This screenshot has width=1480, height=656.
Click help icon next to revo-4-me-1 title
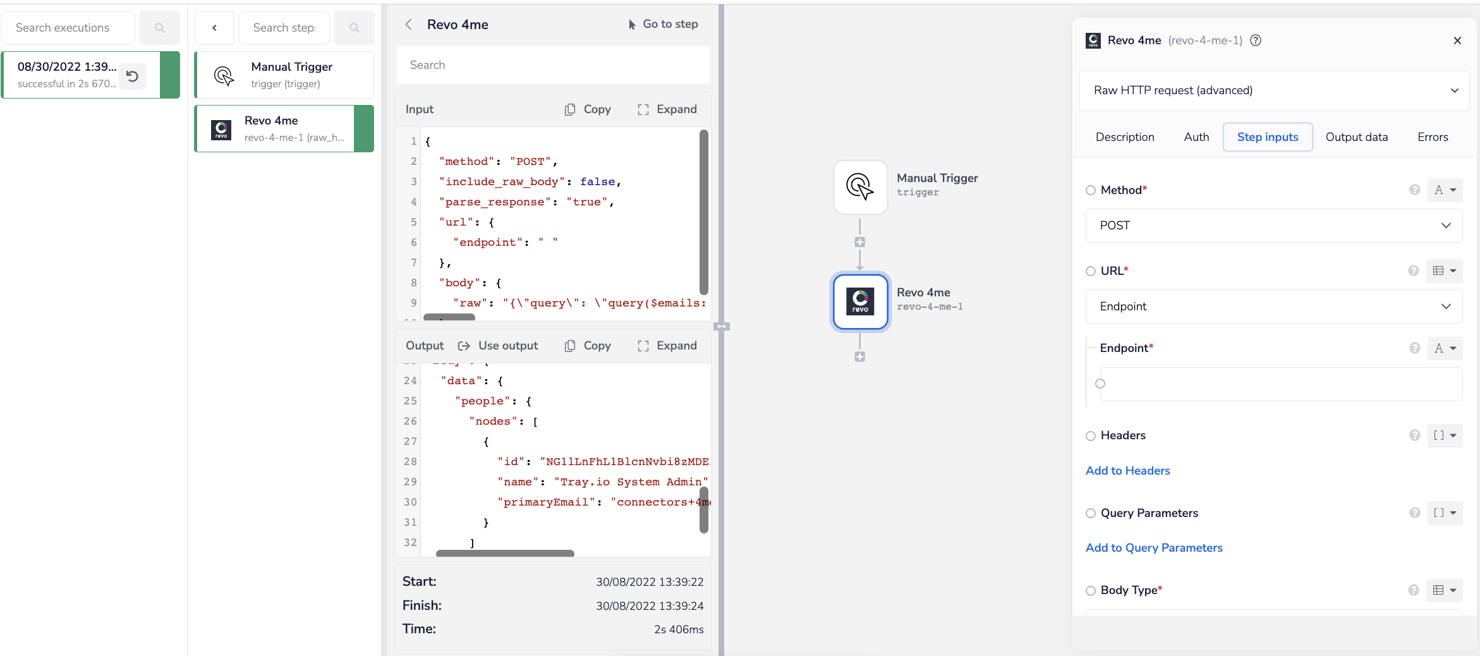(1256, 40)
